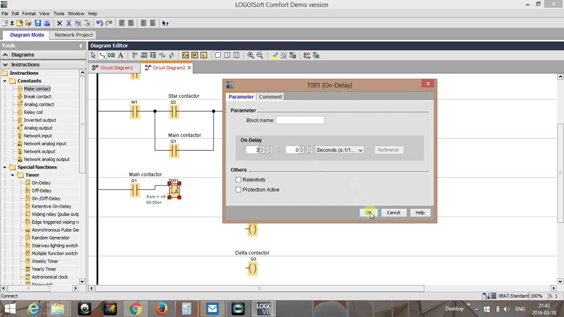The width and height of the screenshot is (564, 317).
Task: Select the Connect wiring tool
Action: tap(102, 55)
